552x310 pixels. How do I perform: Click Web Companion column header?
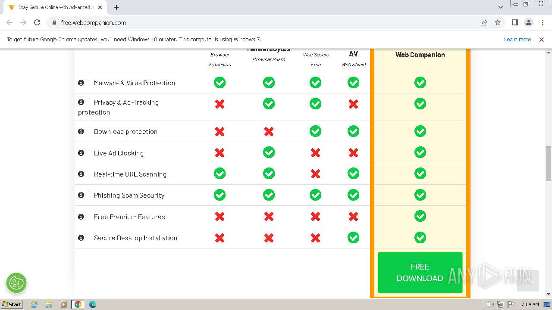coord(420,55)
